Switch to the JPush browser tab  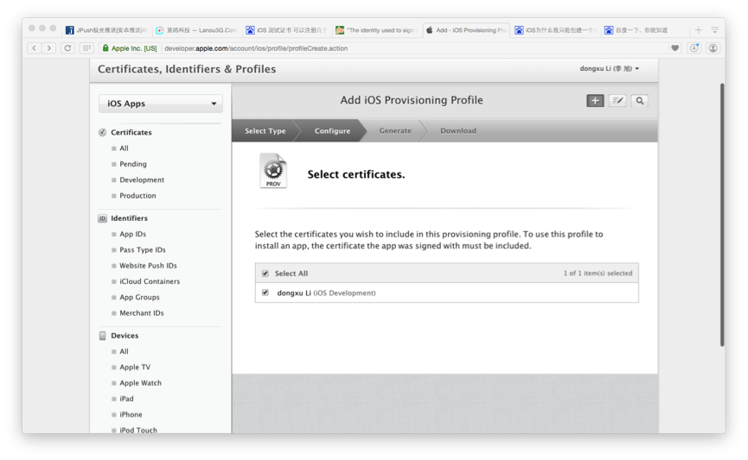pyautogui.click(x=107, y=30)
